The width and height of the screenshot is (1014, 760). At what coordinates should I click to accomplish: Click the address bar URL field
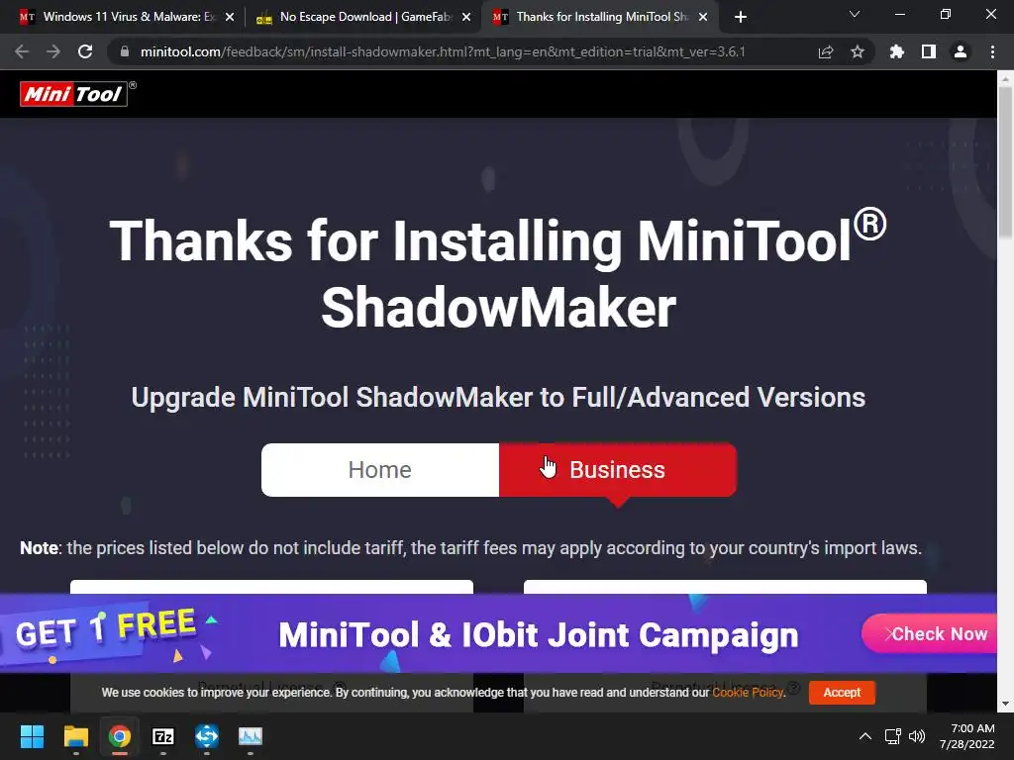click(443, 51)
